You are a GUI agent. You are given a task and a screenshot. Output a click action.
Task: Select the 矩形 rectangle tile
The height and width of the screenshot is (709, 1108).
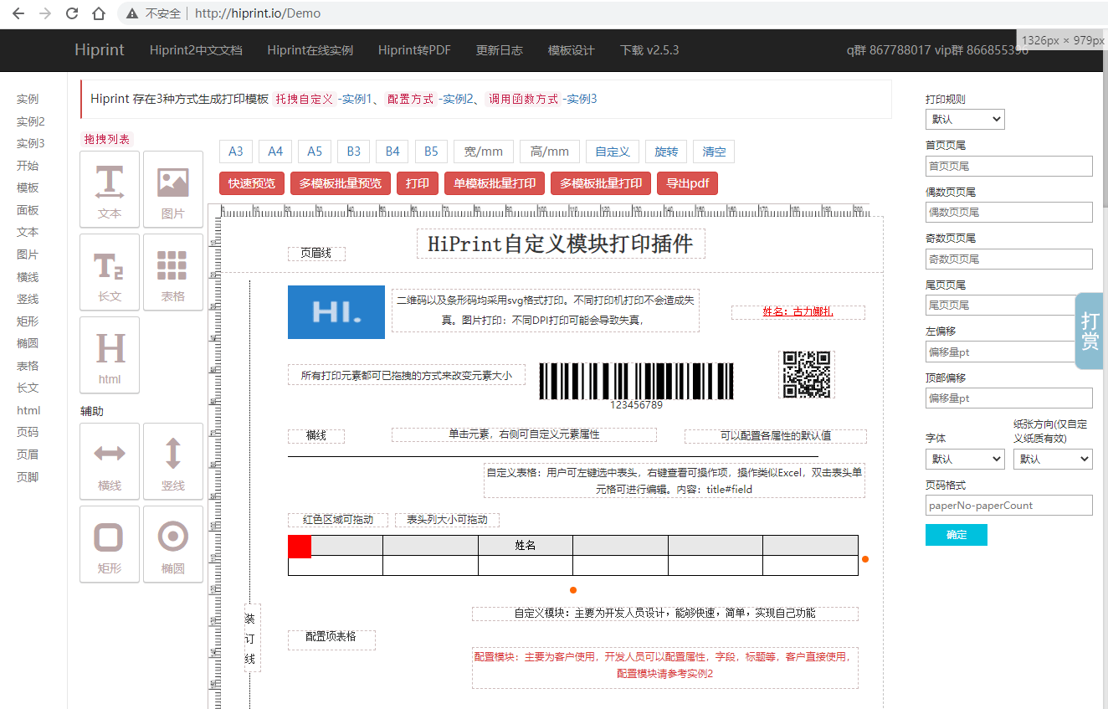[110, 544]
